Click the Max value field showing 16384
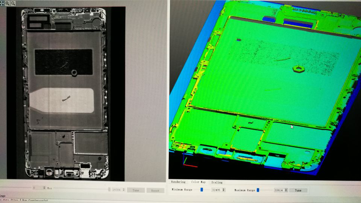361x203 pixels. pos(116,190)
